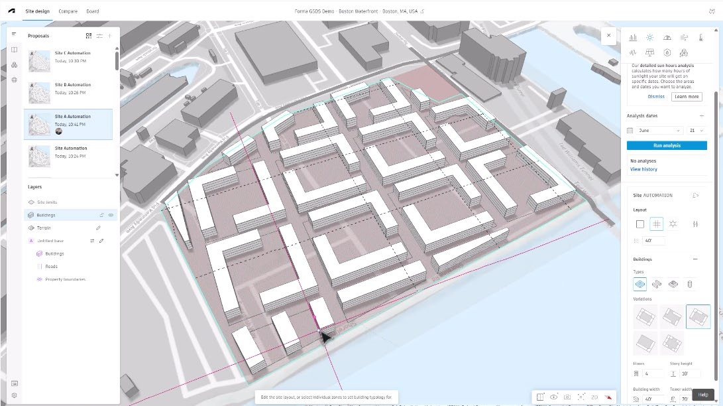Viewport: 723px width, 406px height.
Task: Choose the fourth solid-block variation thumbnail
Action: (x=645, y=343)
